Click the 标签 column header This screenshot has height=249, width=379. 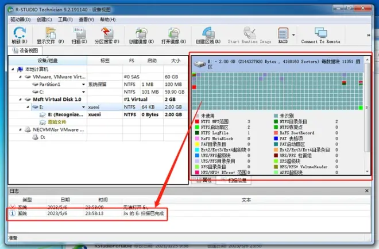(105, 61)
